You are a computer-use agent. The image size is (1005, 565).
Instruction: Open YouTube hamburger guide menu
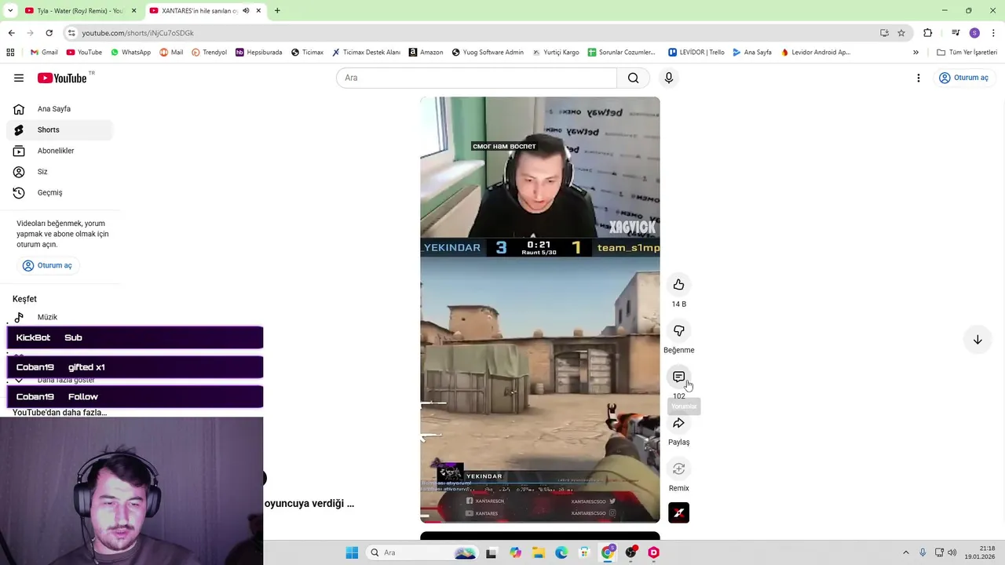point(19,78)
